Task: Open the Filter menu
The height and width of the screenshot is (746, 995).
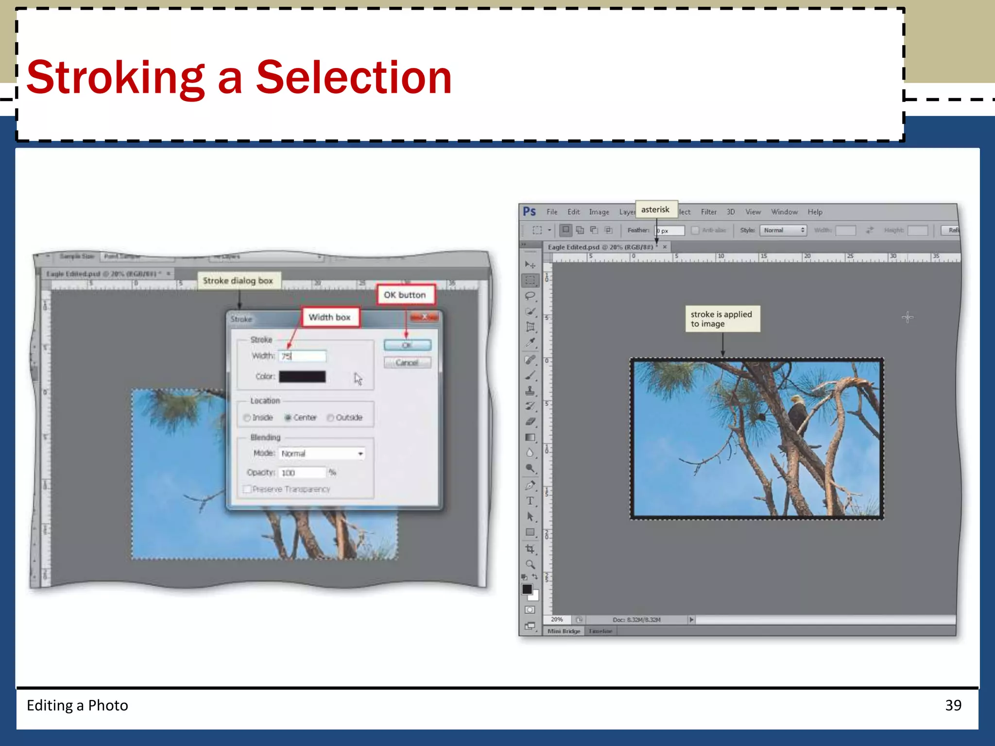Action: click(x=708, y=212)
